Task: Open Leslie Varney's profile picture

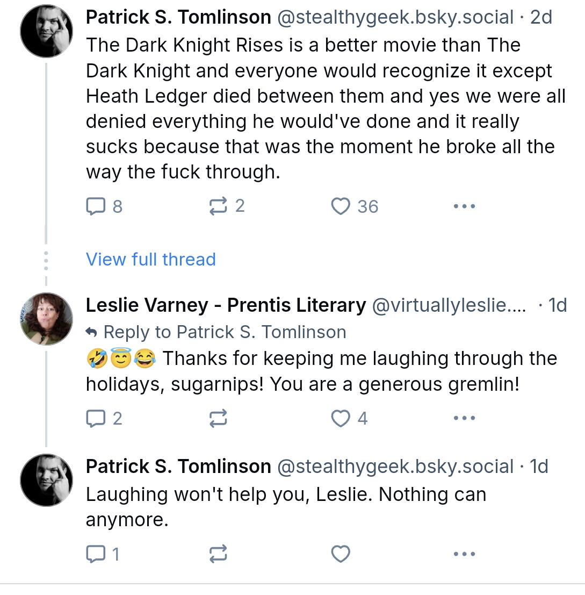Action: click(x=46, y=319)
